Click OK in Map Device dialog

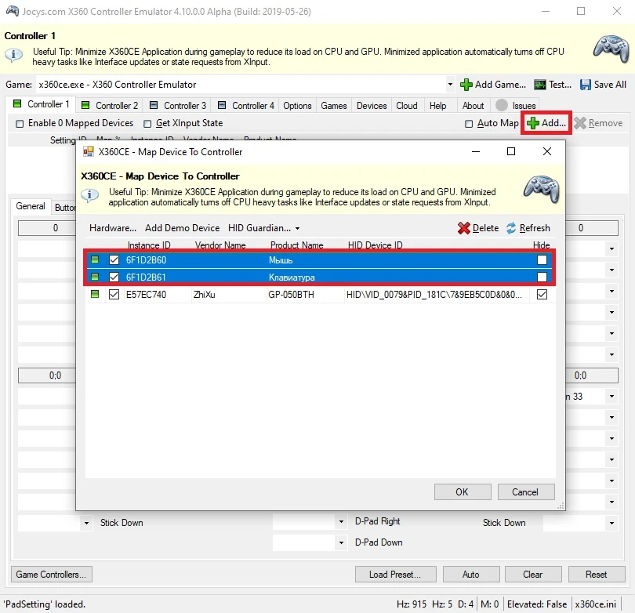[x=463, y=492]
